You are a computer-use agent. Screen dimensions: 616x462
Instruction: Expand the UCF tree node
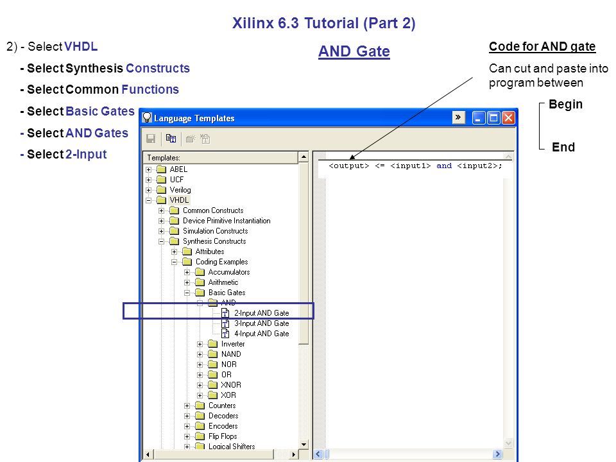tap(148, 180)
